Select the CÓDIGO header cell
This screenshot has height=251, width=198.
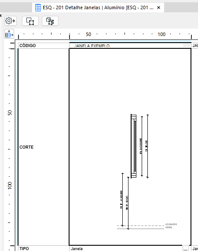[x=44, y=46]
